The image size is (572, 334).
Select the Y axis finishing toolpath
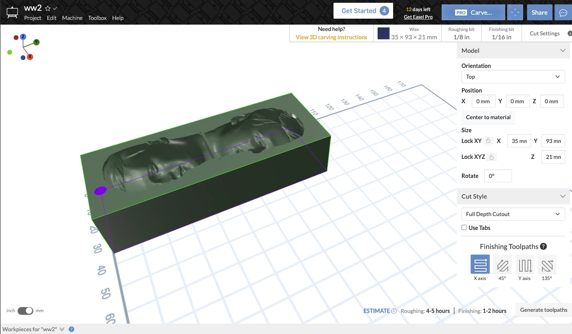[x=525, y=264]
